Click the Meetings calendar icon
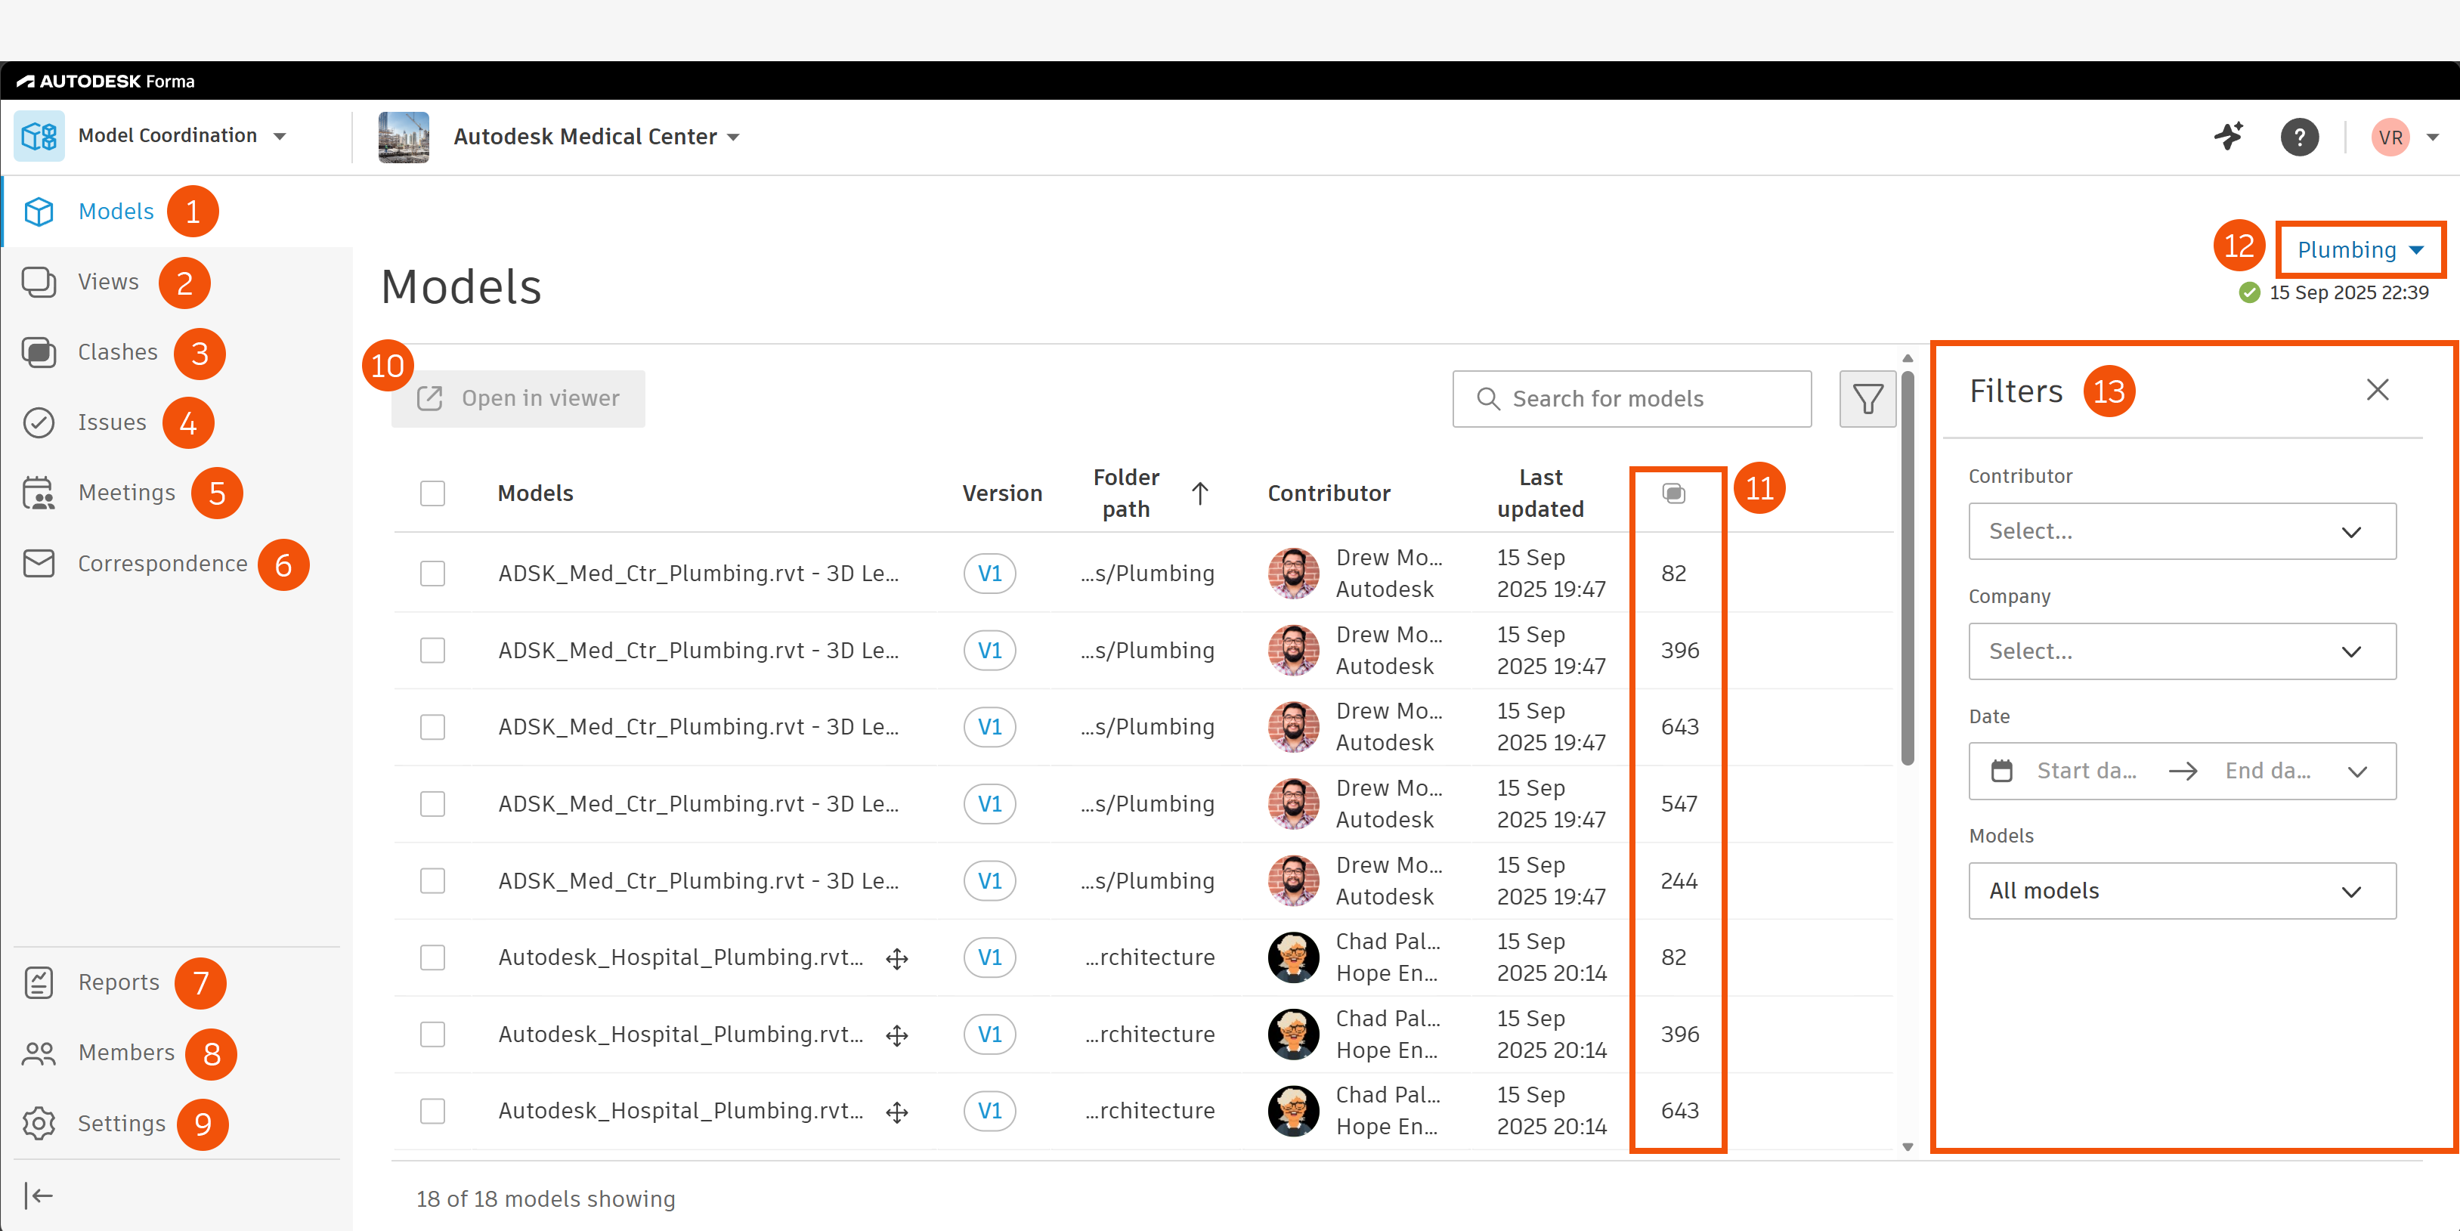This screenshot has height=1231, width=2460. pyautogui.click(x=39, y=493)
